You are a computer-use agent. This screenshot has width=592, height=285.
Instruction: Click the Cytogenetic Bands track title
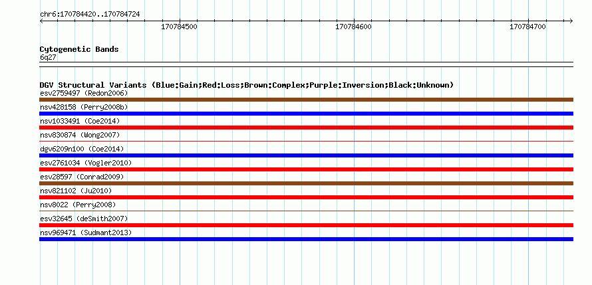(79, 49)
